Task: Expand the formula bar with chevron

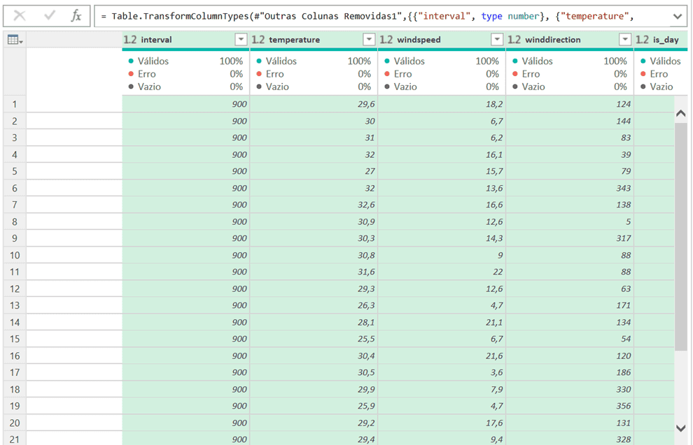Action: 677,16
